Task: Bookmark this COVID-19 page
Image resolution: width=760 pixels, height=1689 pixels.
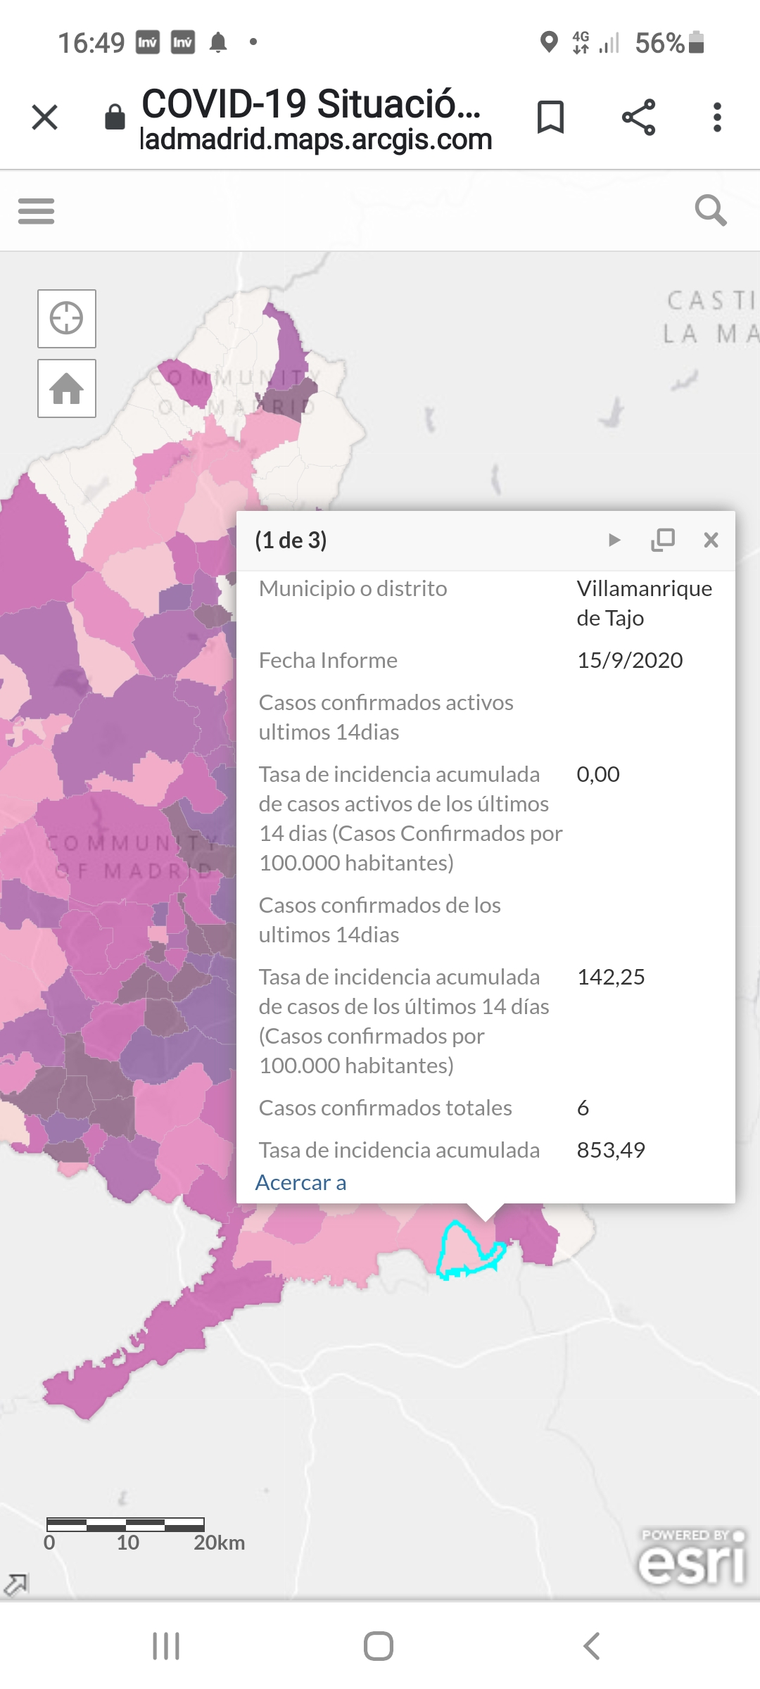Action: click(550, 117)
